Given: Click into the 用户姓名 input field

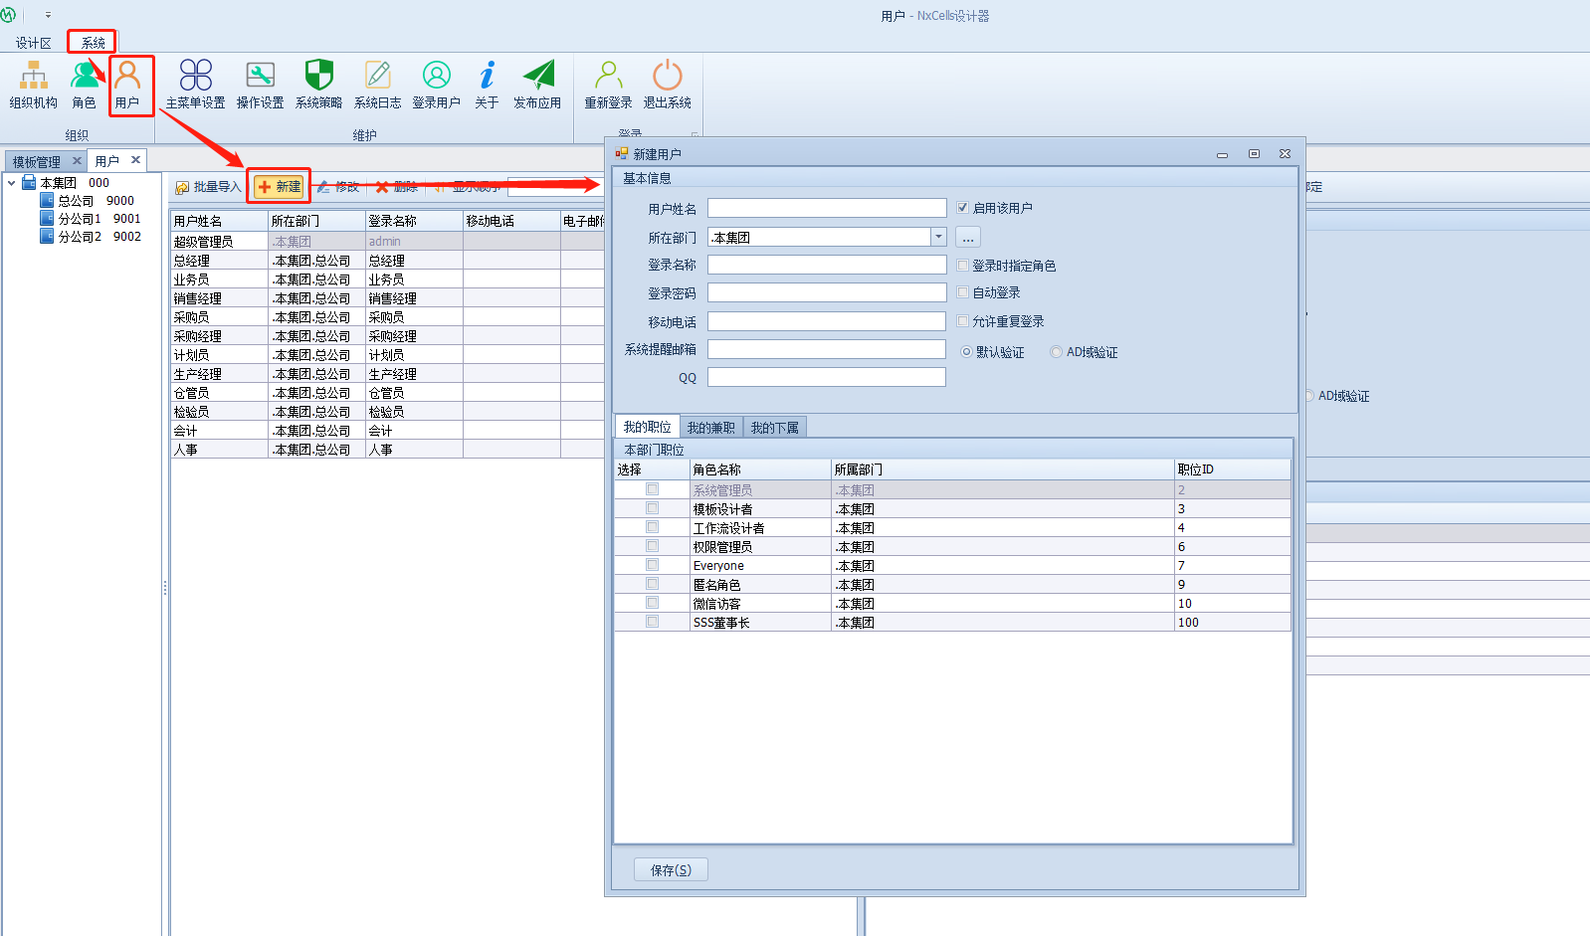Looking at the screenshot, I should 826,208.
